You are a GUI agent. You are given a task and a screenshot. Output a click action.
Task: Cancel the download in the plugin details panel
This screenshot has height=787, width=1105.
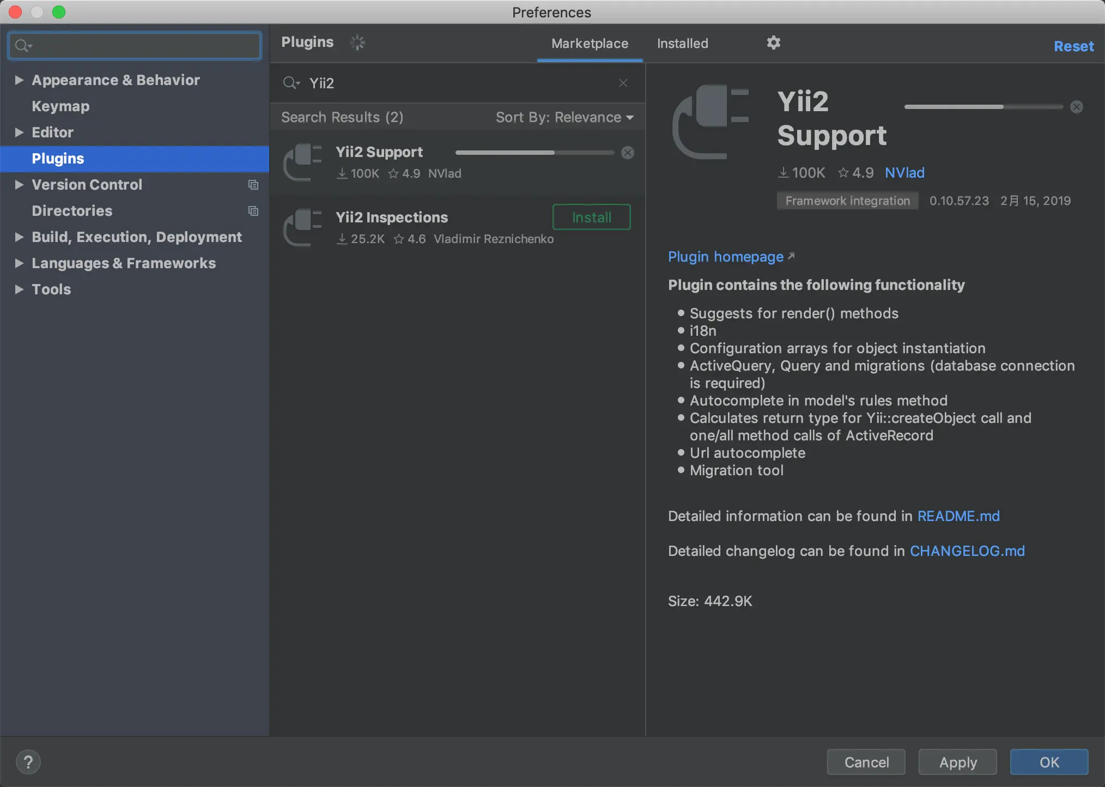[1076, 107]
